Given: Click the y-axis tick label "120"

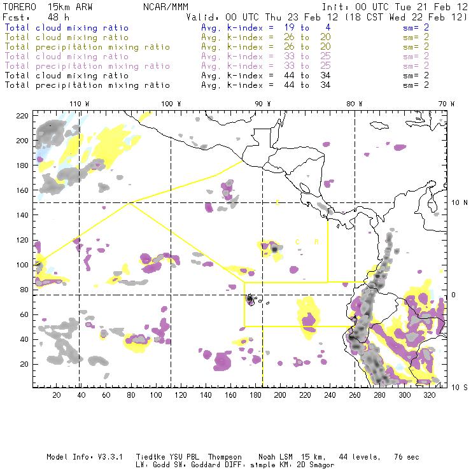Looking at the screenshot, I should (22, 241).
